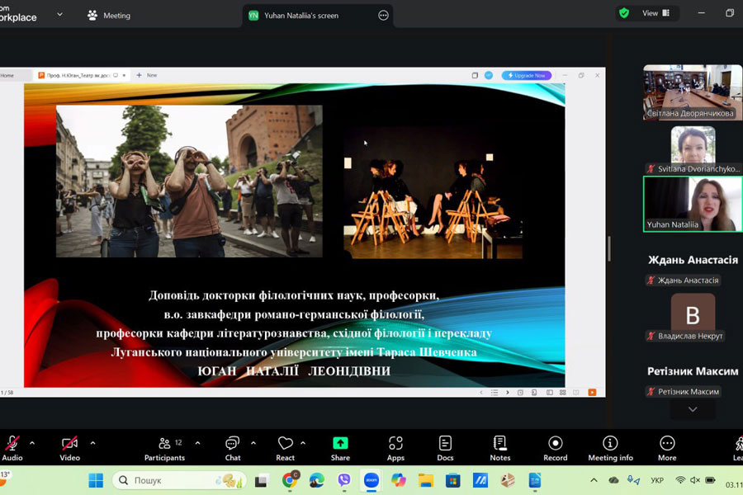This screenshot has width=743, height=495.
Task: Turn on camera with Video button
Action: coord(70,444)
